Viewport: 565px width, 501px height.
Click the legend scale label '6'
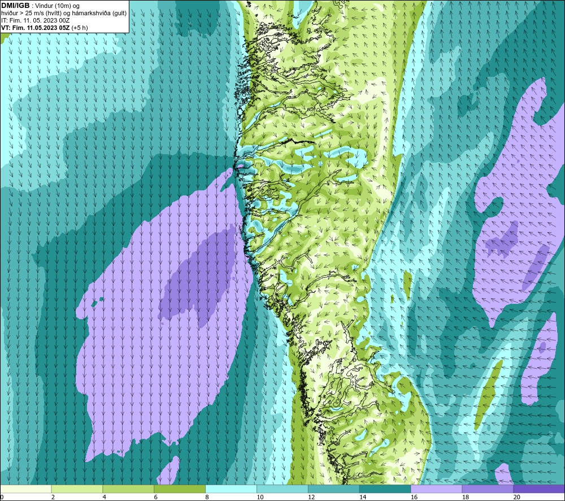pos(156,497)
